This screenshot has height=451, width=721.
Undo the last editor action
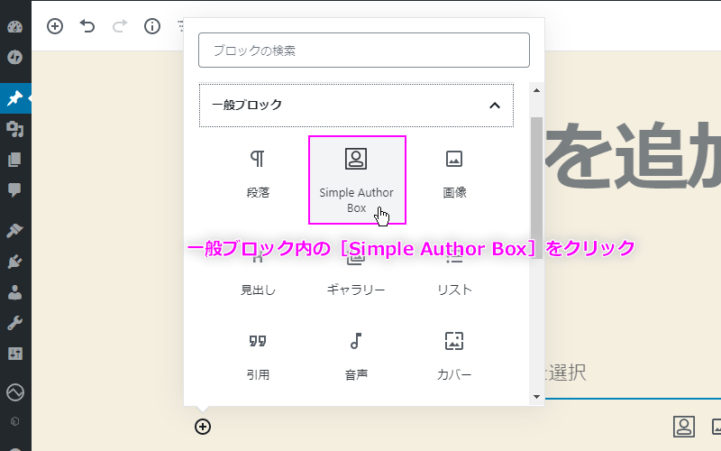point(87,26)
